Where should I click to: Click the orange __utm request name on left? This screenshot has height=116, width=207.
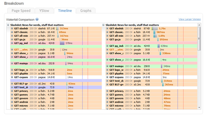[21, 50]
